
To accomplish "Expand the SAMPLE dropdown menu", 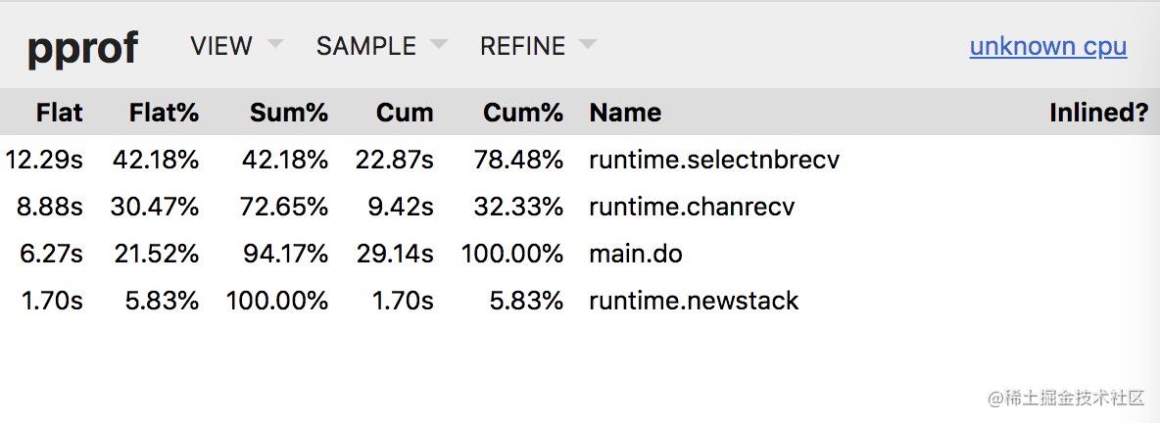I will 381,46.
